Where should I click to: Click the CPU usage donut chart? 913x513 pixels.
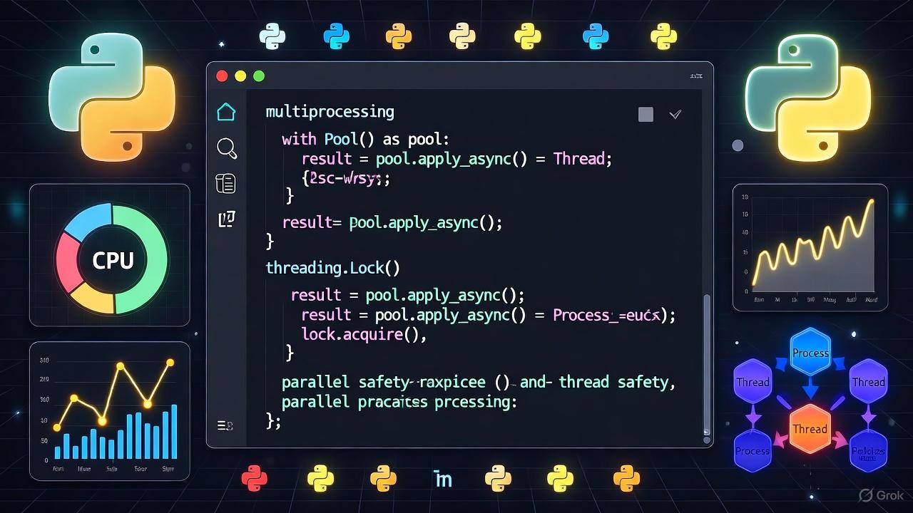point(111,260)
